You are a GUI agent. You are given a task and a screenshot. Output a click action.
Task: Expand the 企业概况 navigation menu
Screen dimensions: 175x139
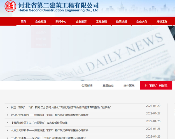[41, 21]
